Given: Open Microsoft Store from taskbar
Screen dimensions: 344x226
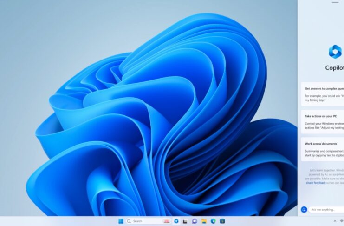Looking at the screenshot, I should 222,221.
